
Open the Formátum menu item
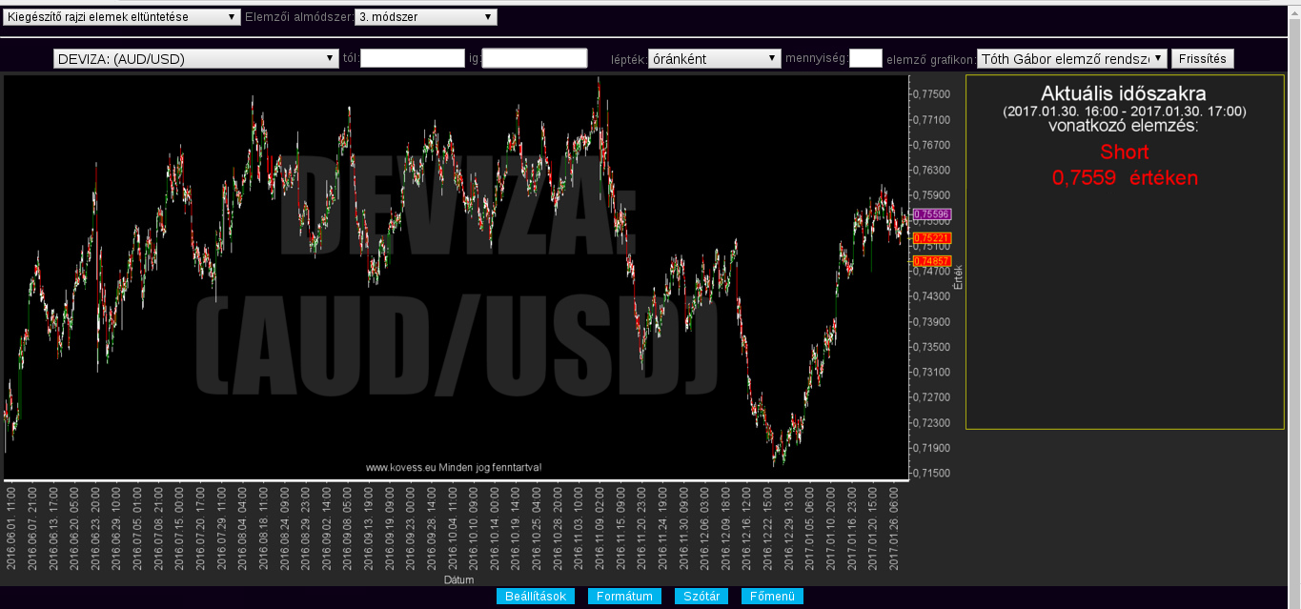(x=624, y=597)
